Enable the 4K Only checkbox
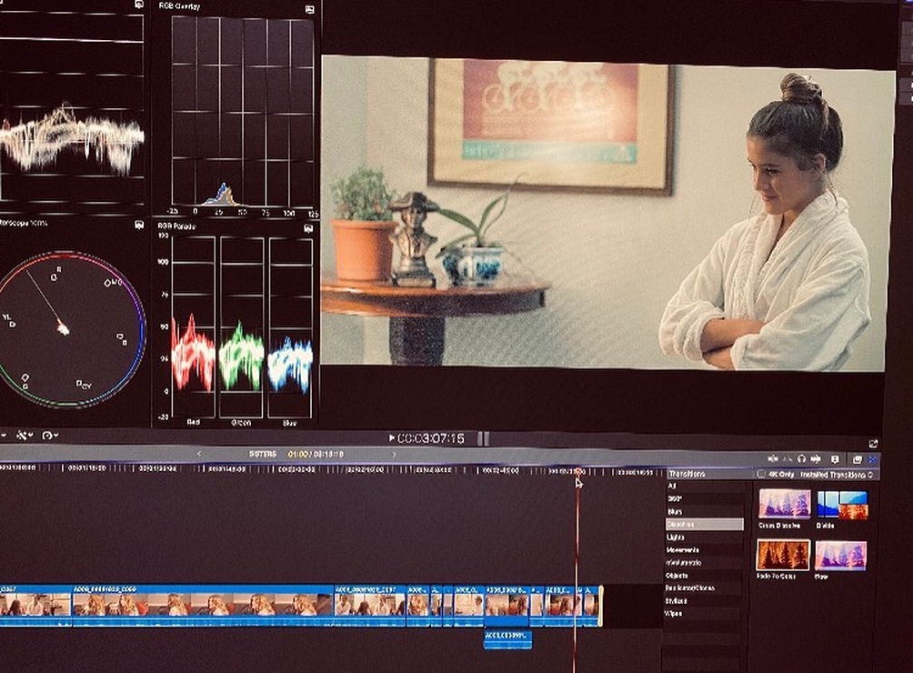Viewport: 913px width, 673px height. (761, 475)
